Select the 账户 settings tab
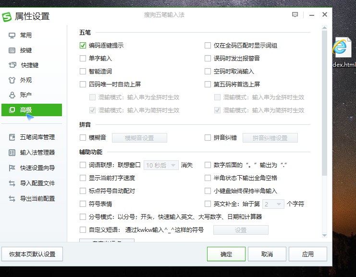 [x=32, y=95]
